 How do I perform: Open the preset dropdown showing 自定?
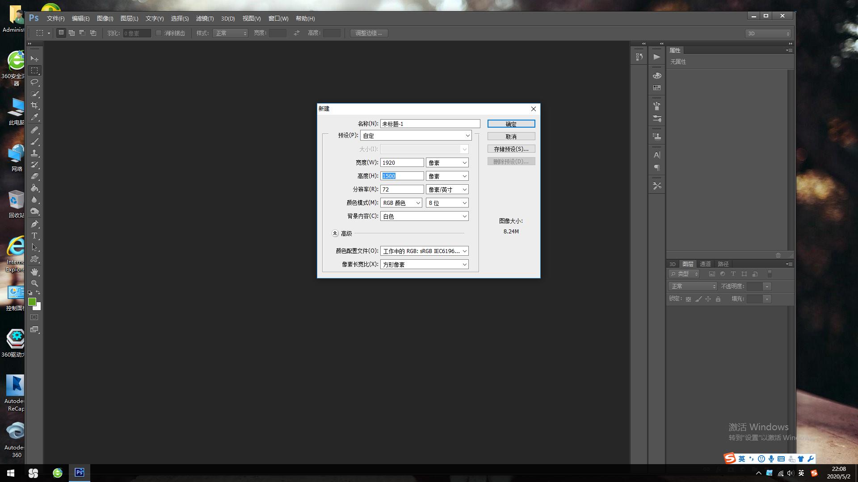(x=416, y=135)
